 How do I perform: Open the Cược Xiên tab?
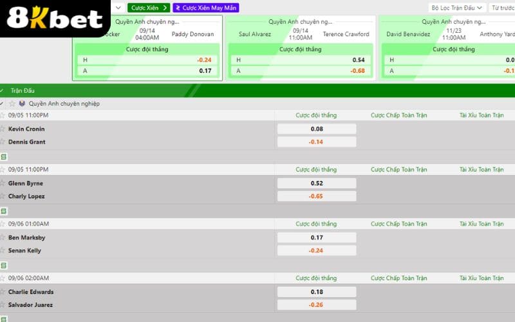(148, 8)
